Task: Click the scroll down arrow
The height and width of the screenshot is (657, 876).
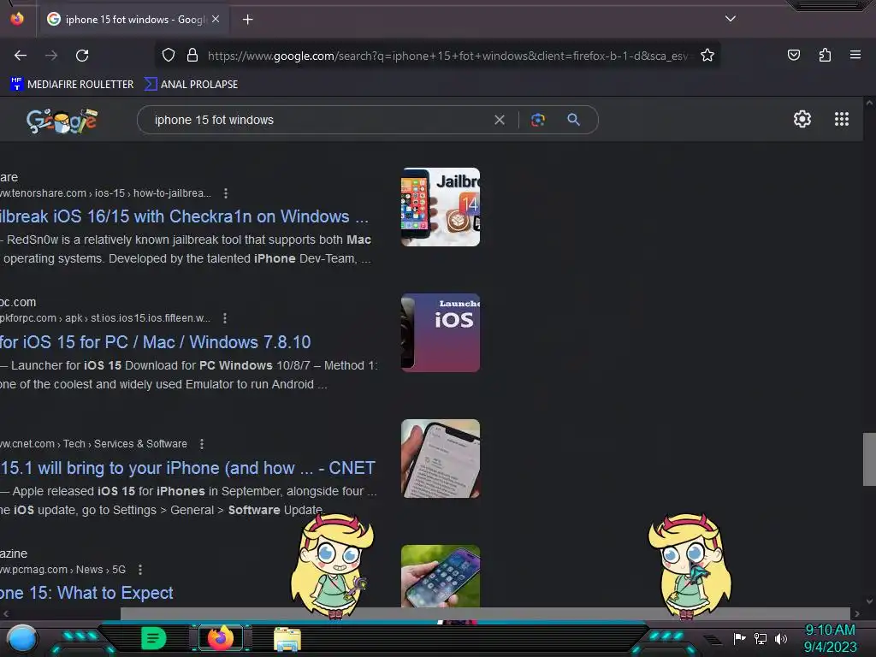Action: point(869,601)
